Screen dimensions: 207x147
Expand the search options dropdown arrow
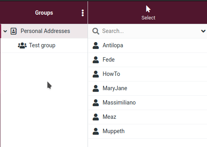tap(203, 31)
